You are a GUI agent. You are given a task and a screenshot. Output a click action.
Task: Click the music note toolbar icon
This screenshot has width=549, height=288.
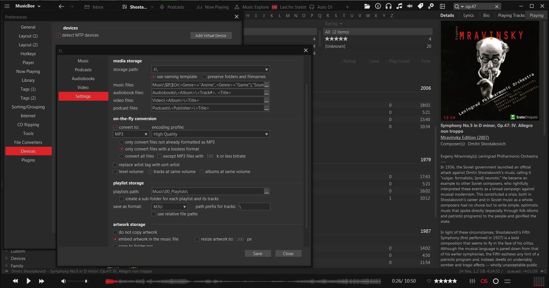click(x=399, y=6)
